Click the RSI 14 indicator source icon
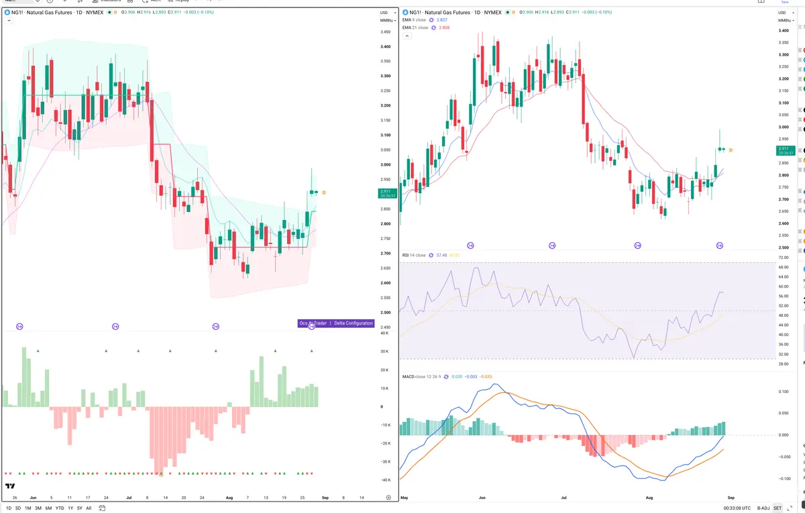The height and width of the screenshot is (513, 805). [x=432, y=255]
